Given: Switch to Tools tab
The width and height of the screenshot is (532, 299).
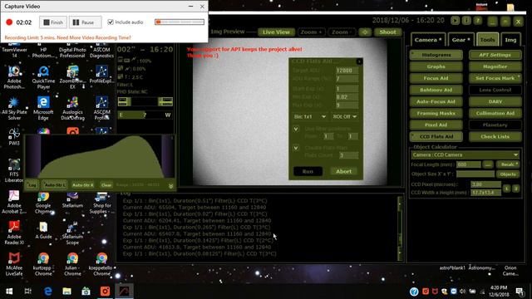Looking at the screenshot, I should pos(487,40).
